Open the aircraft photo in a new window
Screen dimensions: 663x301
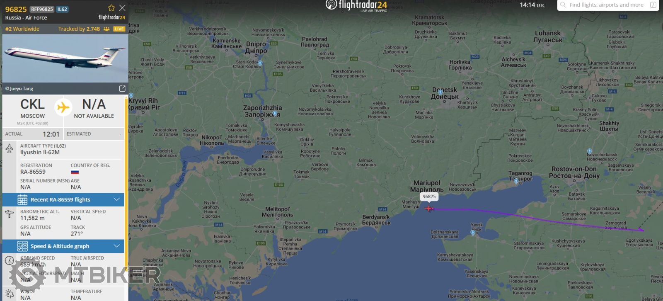(122, 88)
